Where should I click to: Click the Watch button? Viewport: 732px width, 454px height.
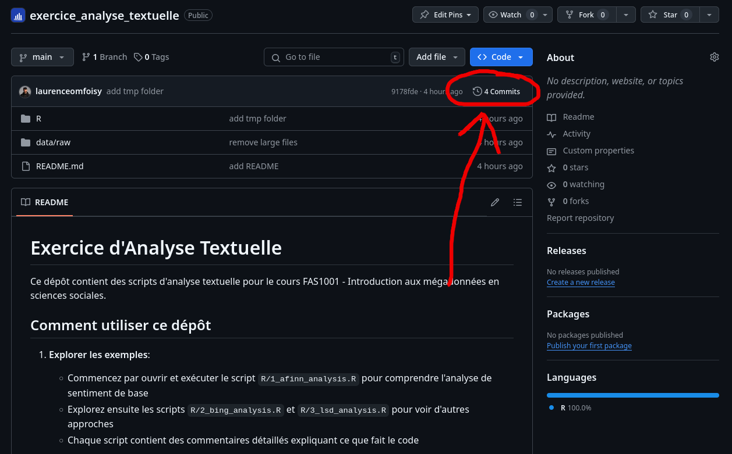pyautogui.click(x=510, y=15)
